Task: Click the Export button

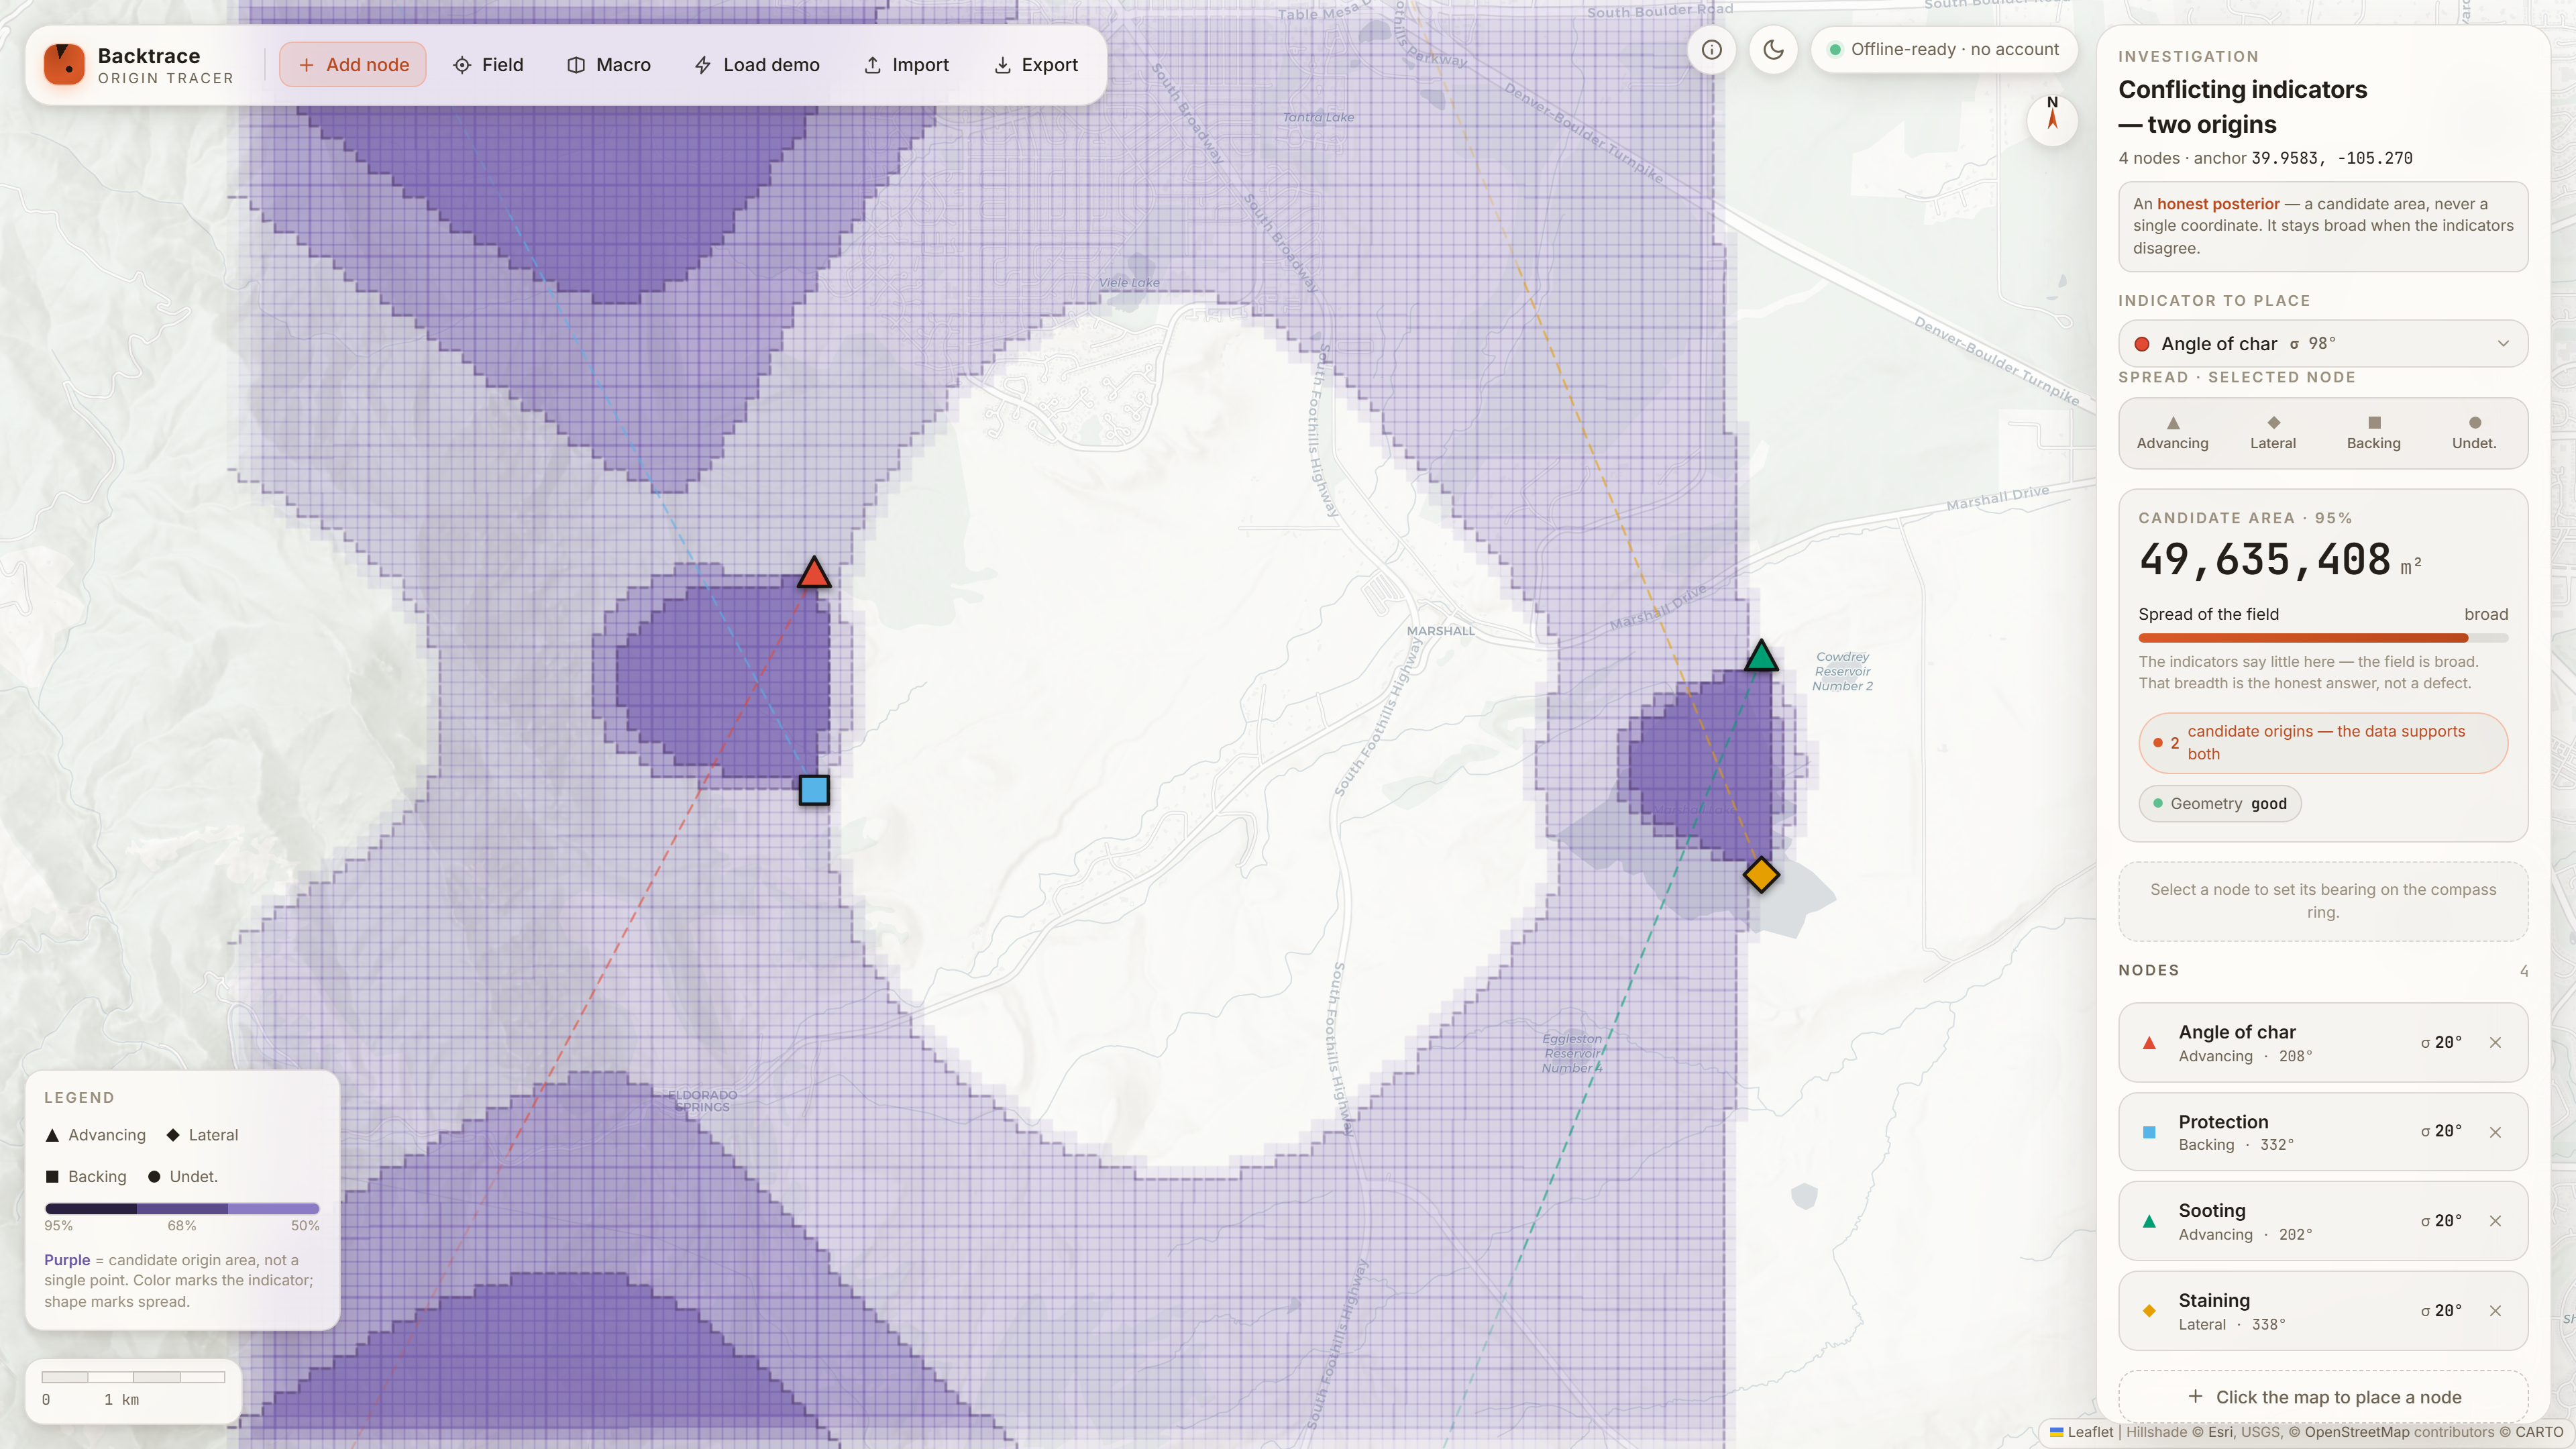Action: pyautogui.click(x=1036, y=65)
